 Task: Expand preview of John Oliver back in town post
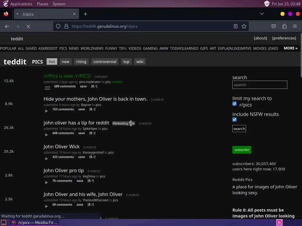[46, 111]
